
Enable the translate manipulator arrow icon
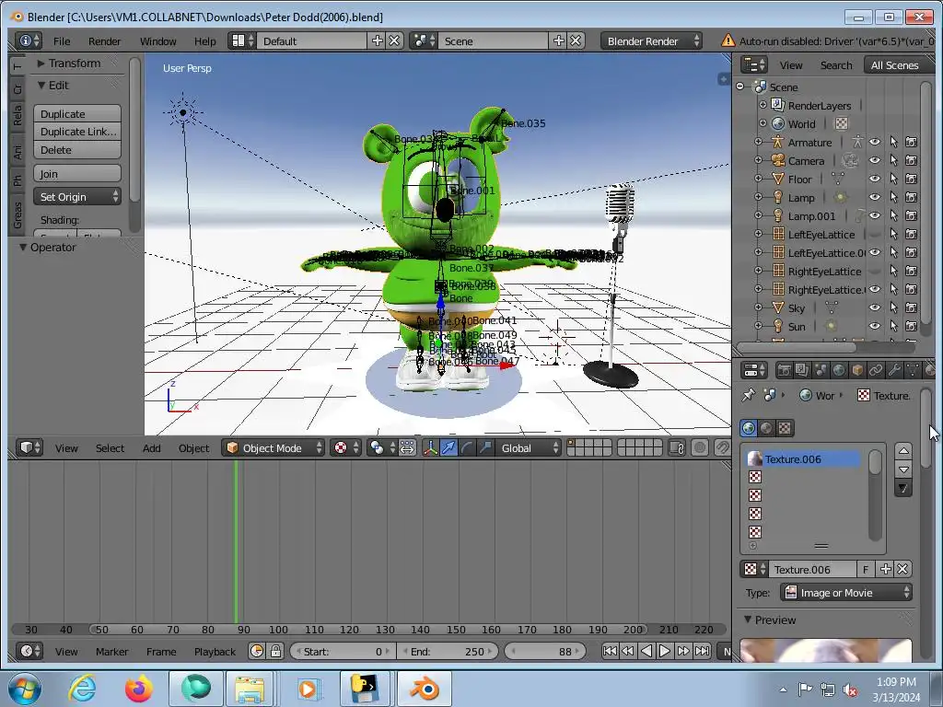pyautogui.click(x=448, y=448)
